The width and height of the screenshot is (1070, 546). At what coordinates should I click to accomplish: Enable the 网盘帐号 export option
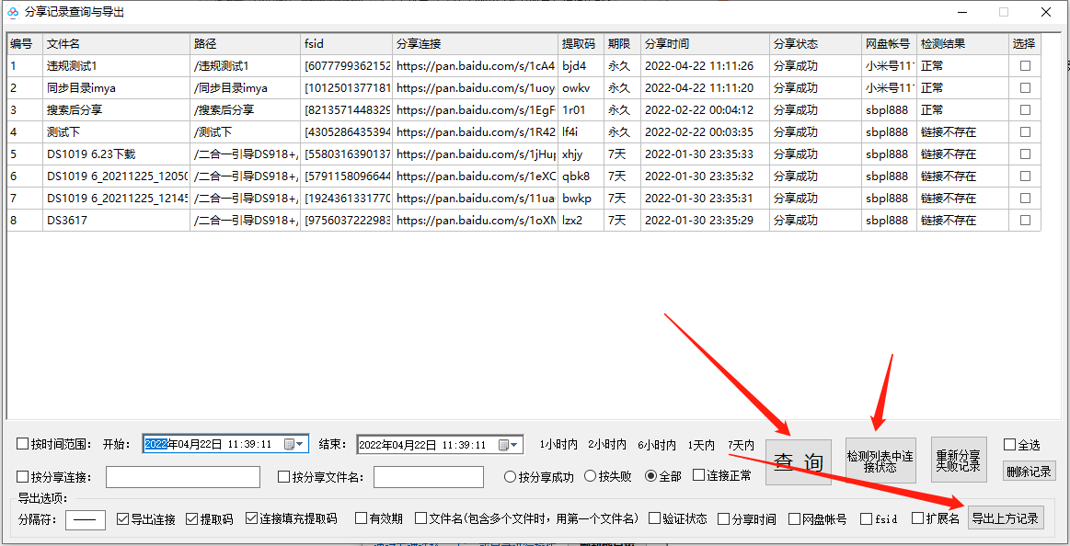[x=792, y=518]
